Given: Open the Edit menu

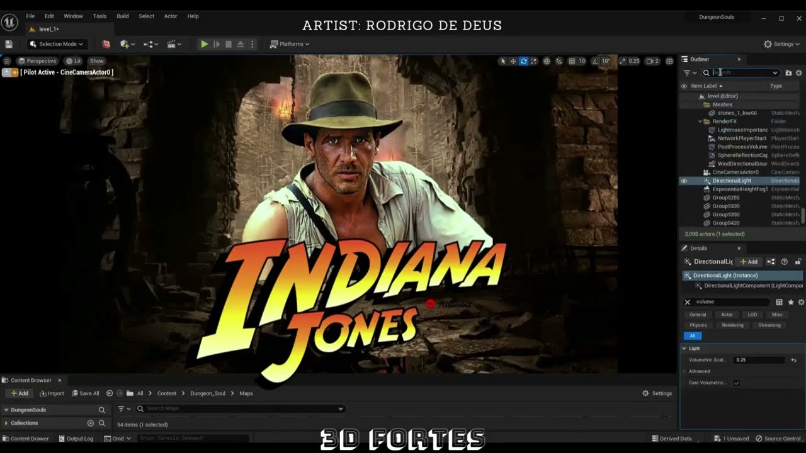Looking at the screenshot, I should pos(49,16).
